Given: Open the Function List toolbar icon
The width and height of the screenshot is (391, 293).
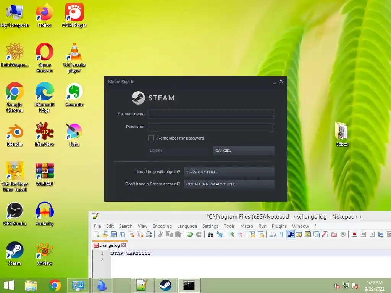Looking at the screenshot, I should pos(325,235).
